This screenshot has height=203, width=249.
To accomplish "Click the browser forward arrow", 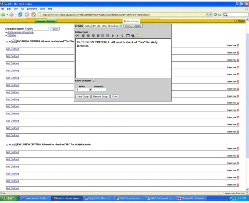I will tap(11, 15).
